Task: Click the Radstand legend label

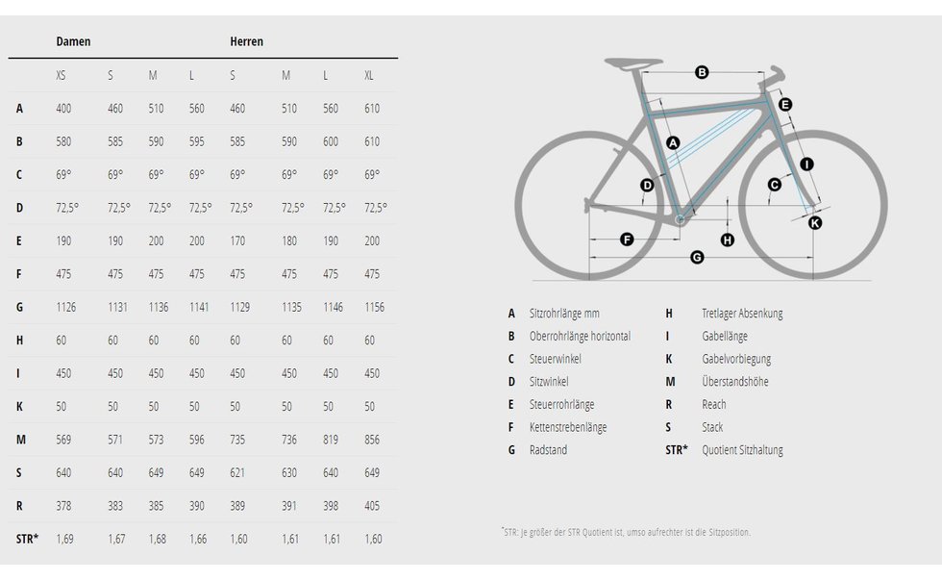Action: [548, 449]
